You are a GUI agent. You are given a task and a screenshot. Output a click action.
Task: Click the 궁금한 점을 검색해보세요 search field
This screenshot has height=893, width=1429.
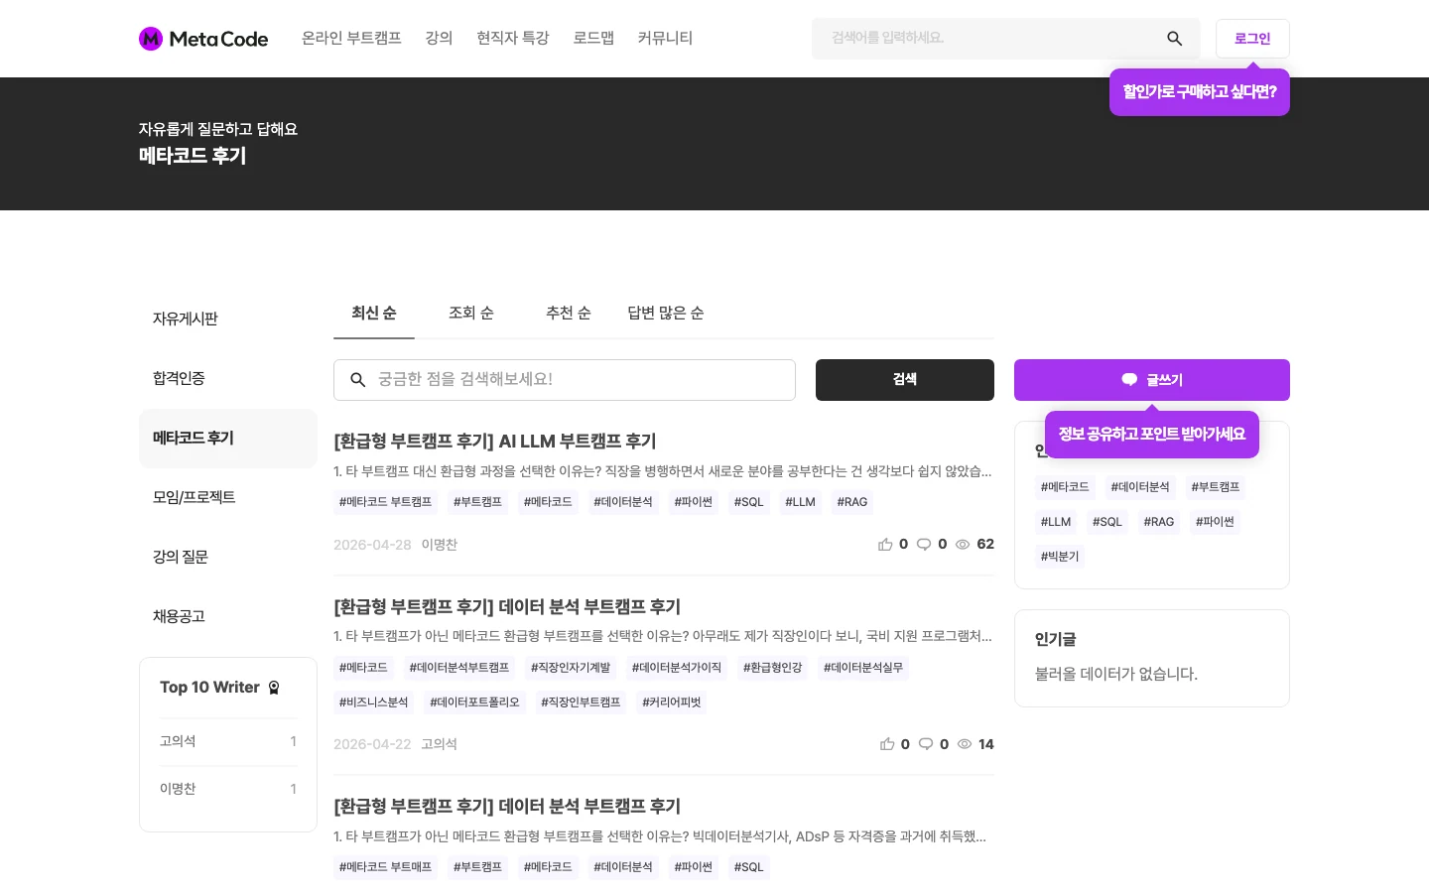[565, 380]
